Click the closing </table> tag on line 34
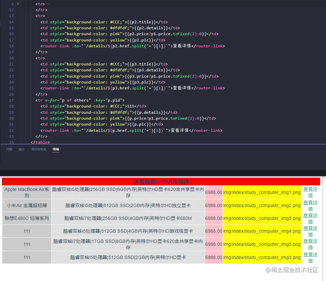The width and height of the screenshot is (326, 281). tap(40, 142)
